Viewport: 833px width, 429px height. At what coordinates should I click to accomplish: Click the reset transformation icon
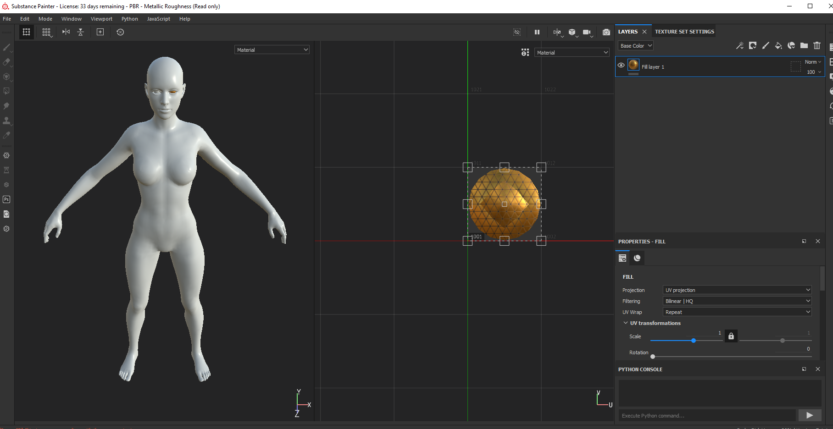click(x=120, y=32)
